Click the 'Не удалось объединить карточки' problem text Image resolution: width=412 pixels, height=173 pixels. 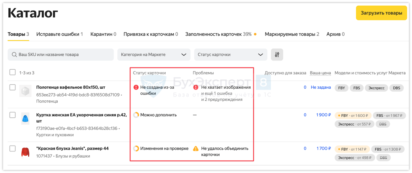point(225,151)
